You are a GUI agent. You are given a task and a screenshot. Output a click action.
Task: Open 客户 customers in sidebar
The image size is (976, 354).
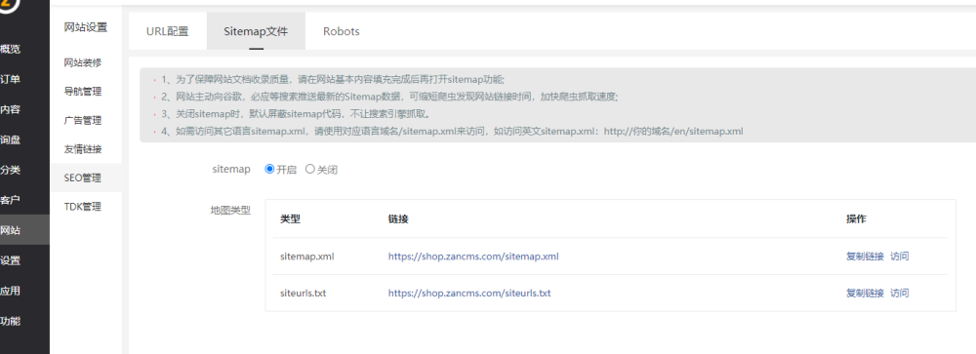10,200
